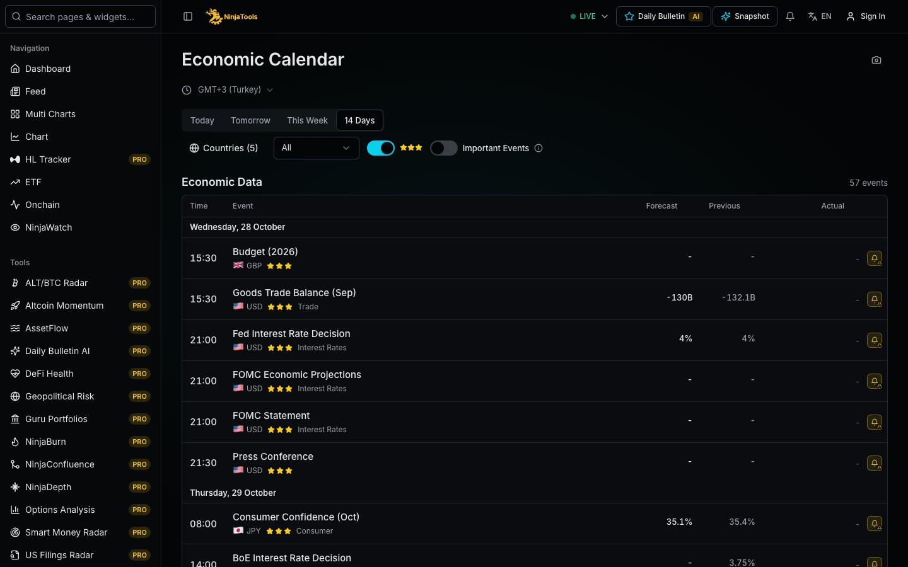This screenshot has width=908, height=567.
Task: Set alert bell for Budget (2026)
Action: tap(875, 258)
